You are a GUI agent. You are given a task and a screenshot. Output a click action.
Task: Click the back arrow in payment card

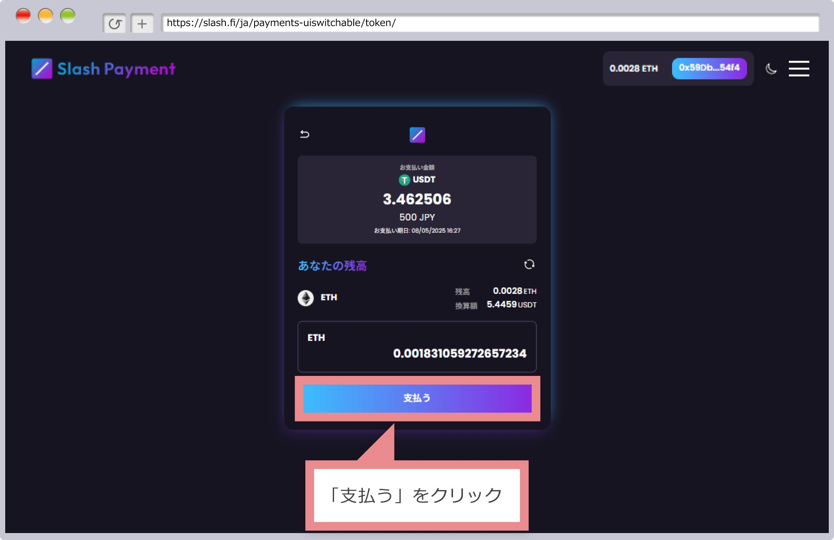pyautogui.click(x=304, y=134)
